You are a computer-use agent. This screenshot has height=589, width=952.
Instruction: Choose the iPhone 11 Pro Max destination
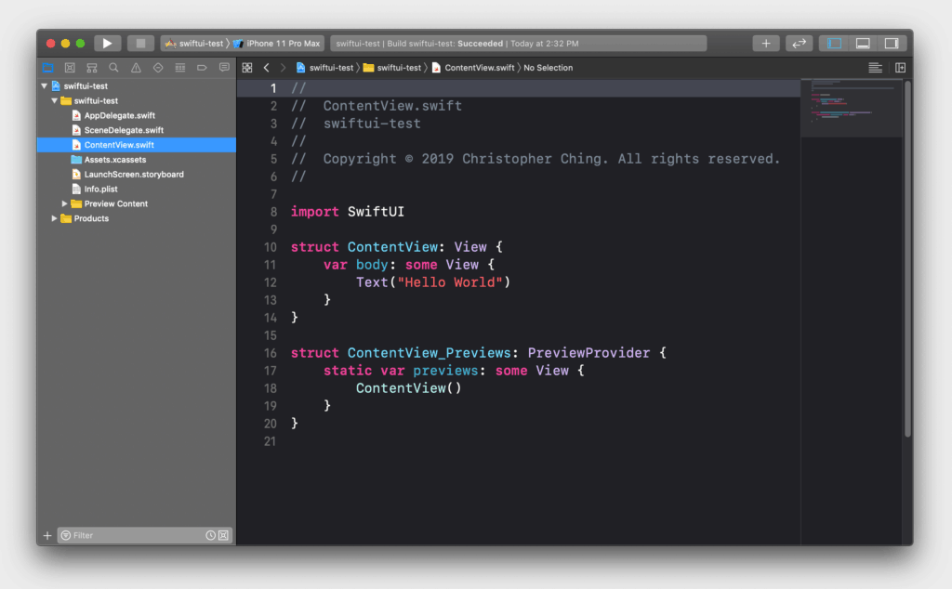point(277,43)
